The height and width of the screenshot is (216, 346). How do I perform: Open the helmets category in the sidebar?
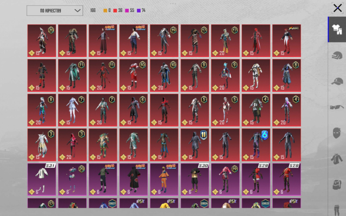coord(337,55)
